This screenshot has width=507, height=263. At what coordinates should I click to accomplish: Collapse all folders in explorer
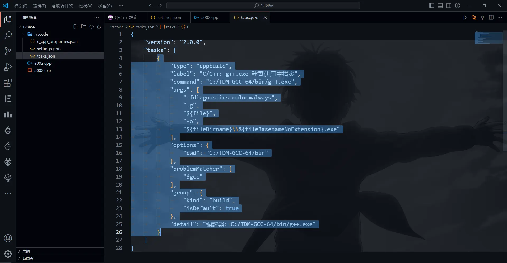99,27
